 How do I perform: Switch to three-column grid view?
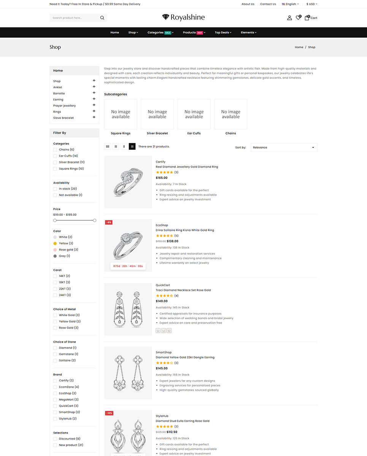click(116, 147)
